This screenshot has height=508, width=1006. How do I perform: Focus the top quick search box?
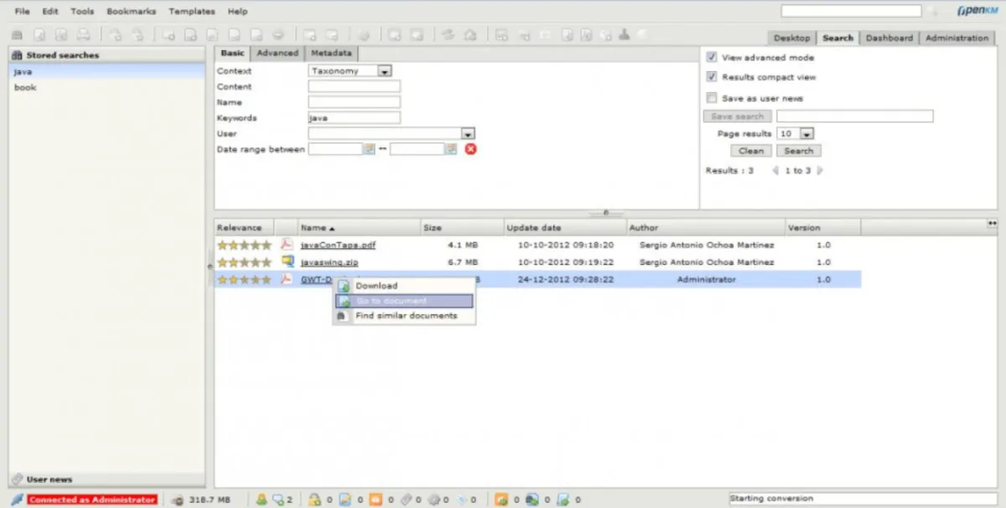coord(851,12)
